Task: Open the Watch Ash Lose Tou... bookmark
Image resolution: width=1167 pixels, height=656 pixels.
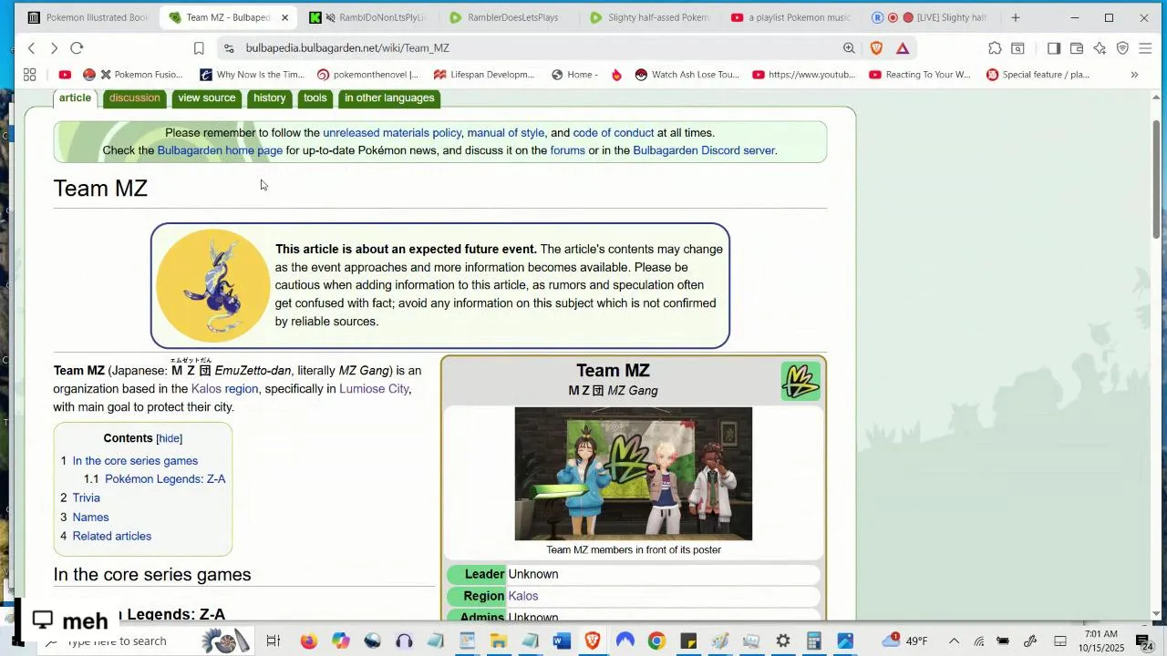Action: pos(687,75)
